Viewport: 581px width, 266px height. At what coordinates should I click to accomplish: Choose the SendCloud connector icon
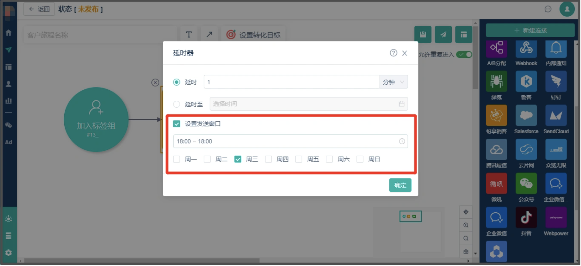[557, 116]
